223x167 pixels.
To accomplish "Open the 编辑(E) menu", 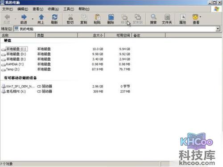I will pyautogui.click(x=23, y=9).
